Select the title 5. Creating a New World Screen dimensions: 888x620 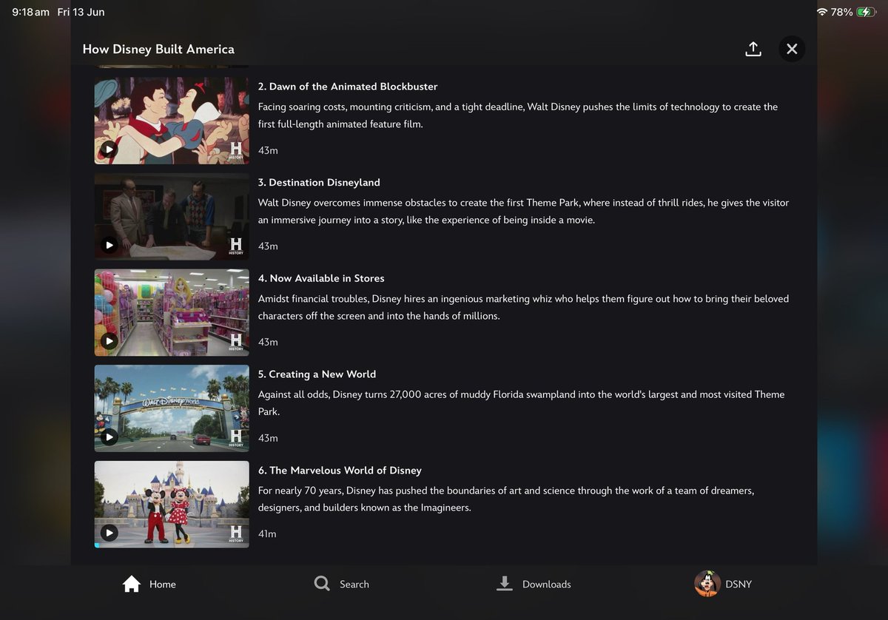click(317, 374)
